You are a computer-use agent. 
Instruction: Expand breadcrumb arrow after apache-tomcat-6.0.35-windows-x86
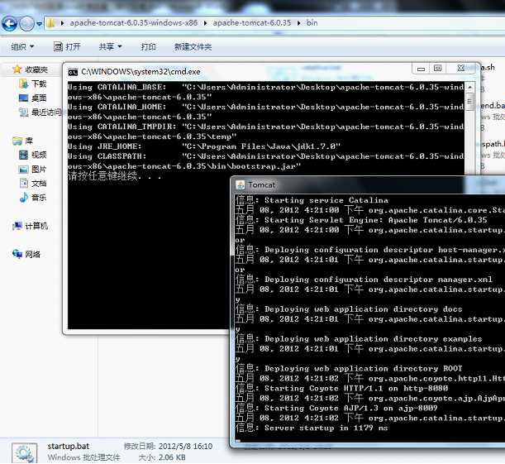(205, 23)
